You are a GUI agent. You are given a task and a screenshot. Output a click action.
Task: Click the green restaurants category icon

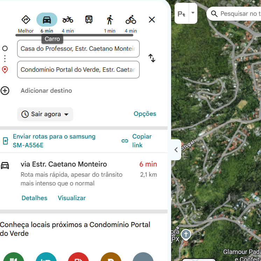14,257
